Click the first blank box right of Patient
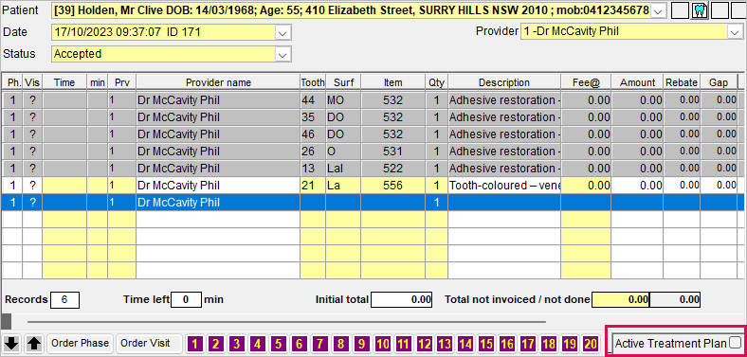Screen dimensions: 747x357 680,10
